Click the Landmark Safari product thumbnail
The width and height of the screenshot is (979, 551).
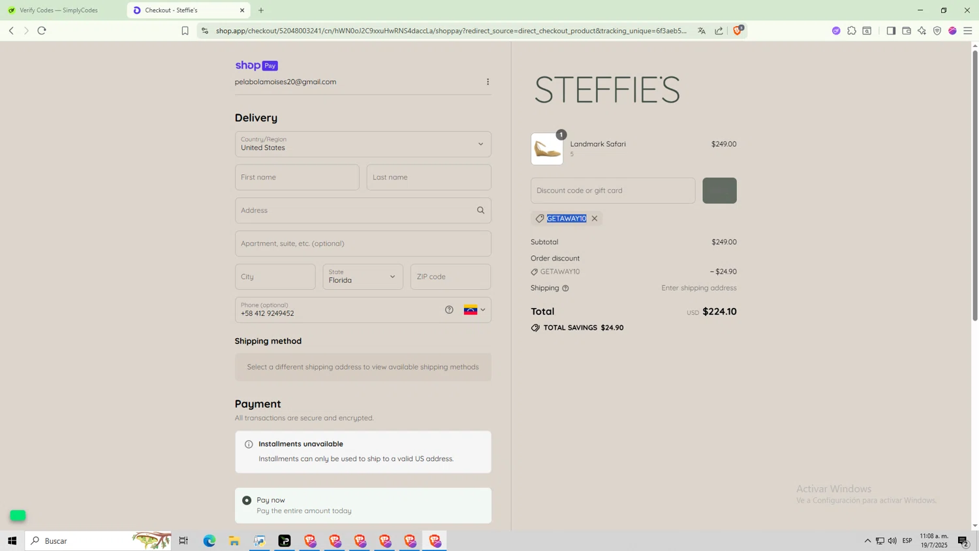pyautogui.click(x=547, y=149)
